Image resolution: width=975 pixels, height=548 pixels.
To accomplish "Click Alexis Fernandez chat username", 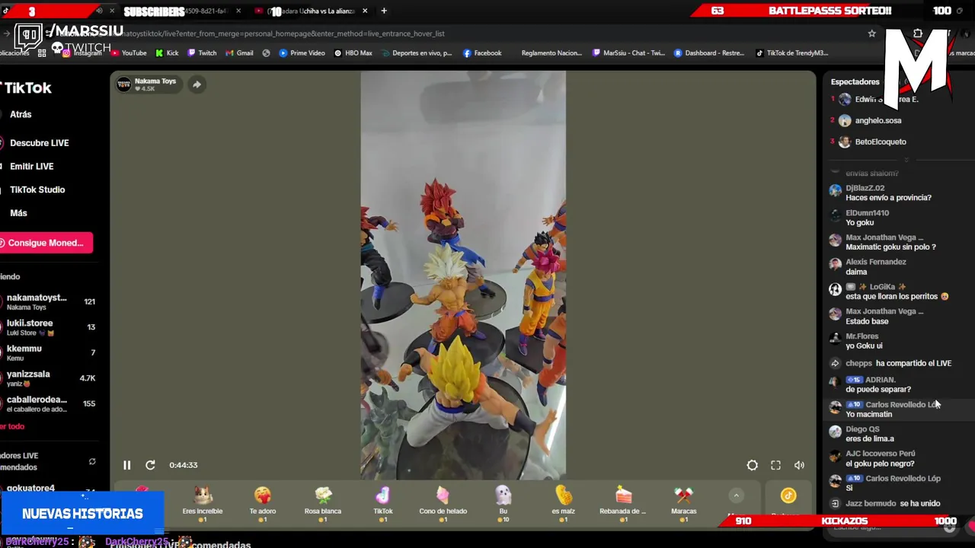I will click(x=875, y=262).
